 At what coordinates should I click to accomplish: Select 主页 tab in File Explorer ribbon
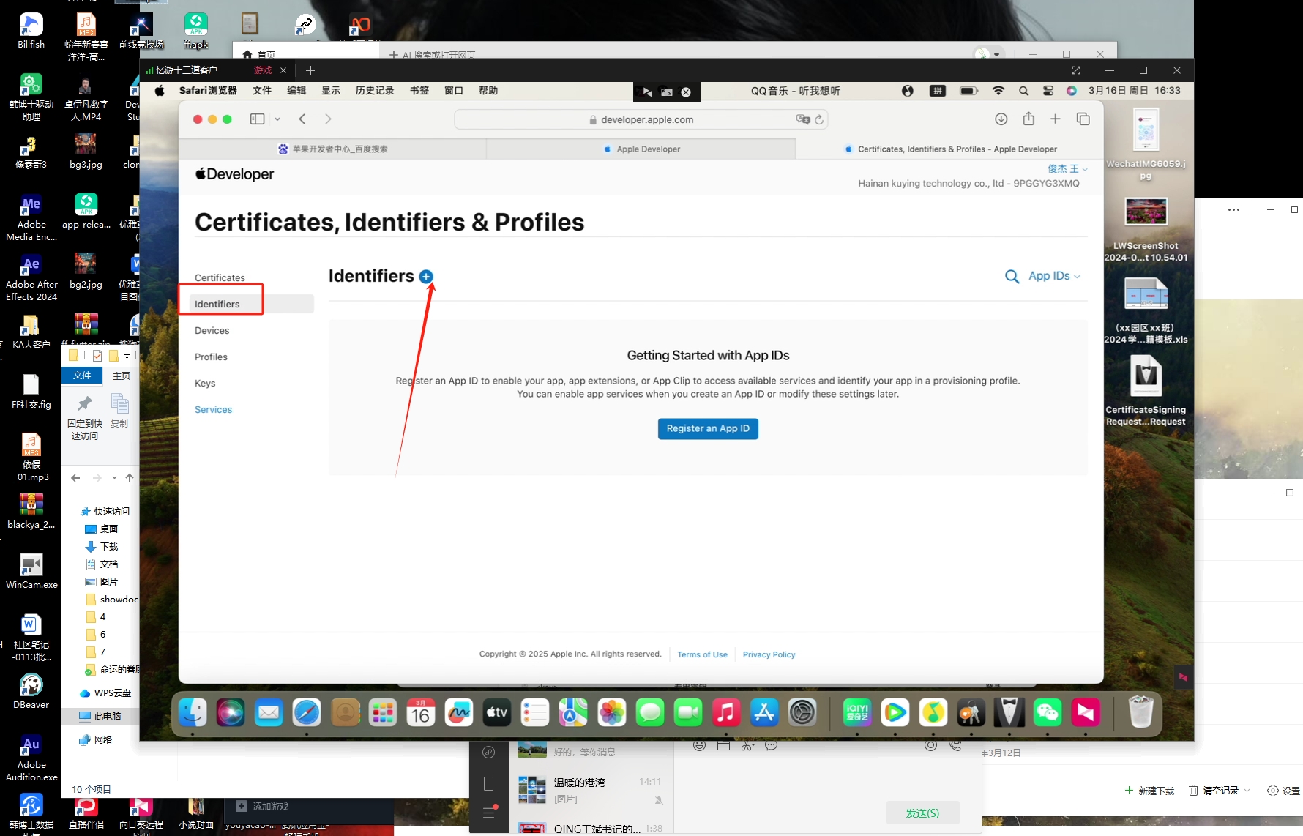[x=122, y=376]
